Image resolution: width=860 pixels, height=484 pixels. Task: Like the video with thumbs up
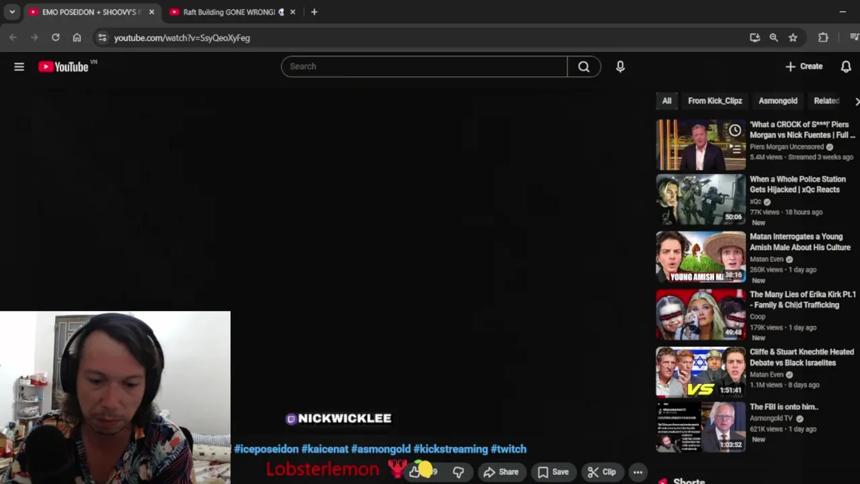pyautogui.click(x=415, y=472)
